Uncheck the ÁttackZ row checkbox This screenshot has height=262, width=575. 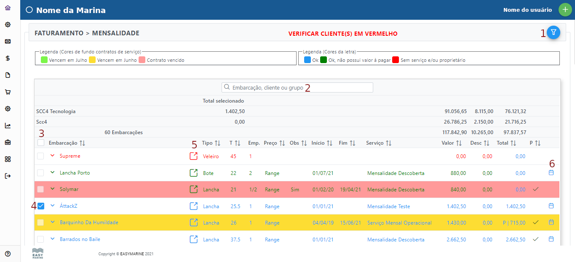click(41, 206)
